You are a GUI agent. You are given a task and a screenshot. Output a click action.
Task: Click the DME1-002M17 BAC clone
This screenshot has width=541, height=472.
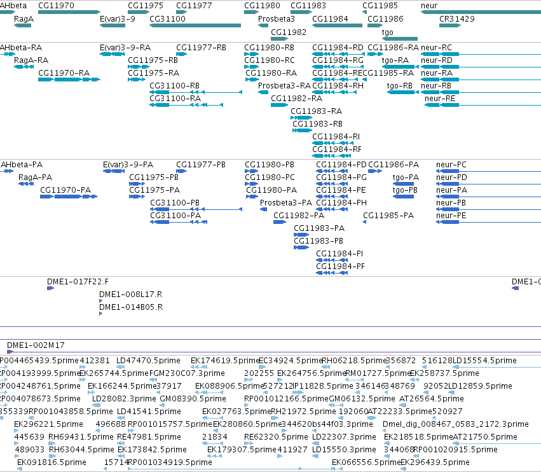pos(274,352)
